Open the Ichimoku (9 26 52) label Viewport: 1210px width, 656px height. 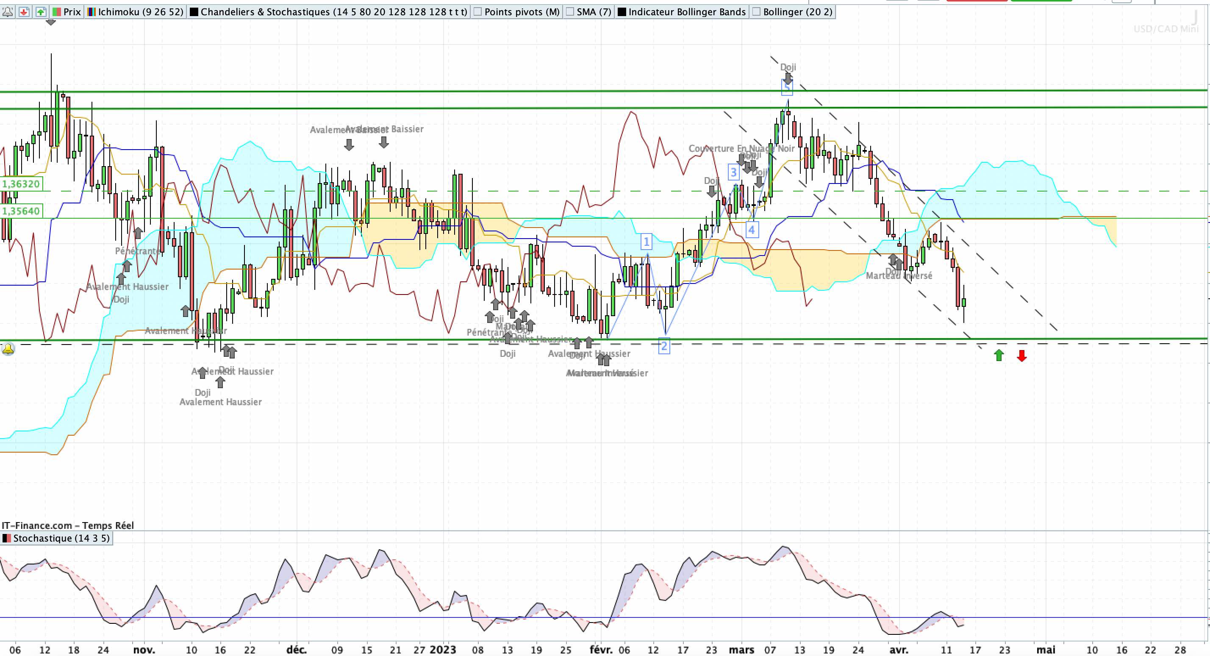coord(141,12)
